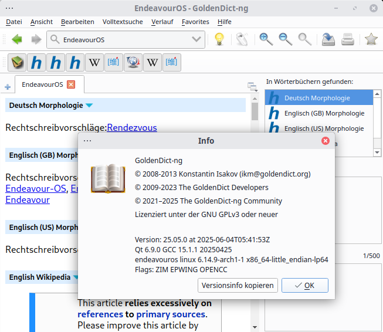Image resolution: width=383 pixels, height=332 pixels.
Task: Click the open book logo in Info
Action: [x=108, y=178]
